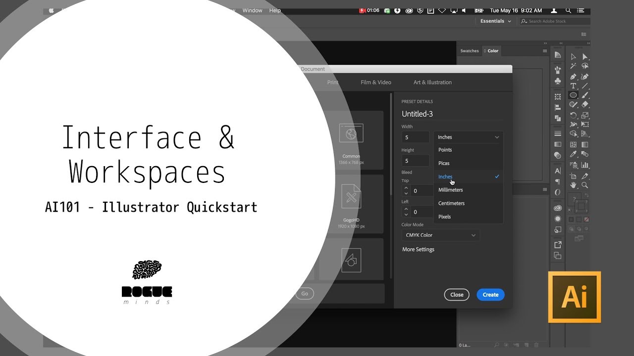Collapse the Inches units dropdown

tap(469, 137)
